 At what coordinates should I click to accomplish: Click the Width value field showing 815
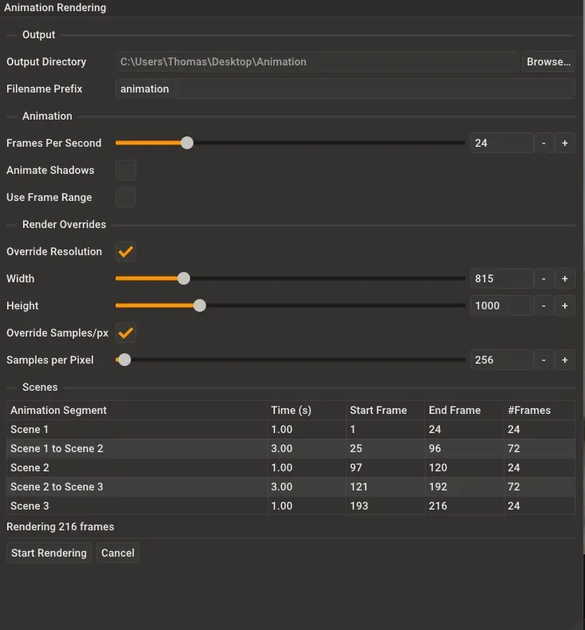coord(501,278)
